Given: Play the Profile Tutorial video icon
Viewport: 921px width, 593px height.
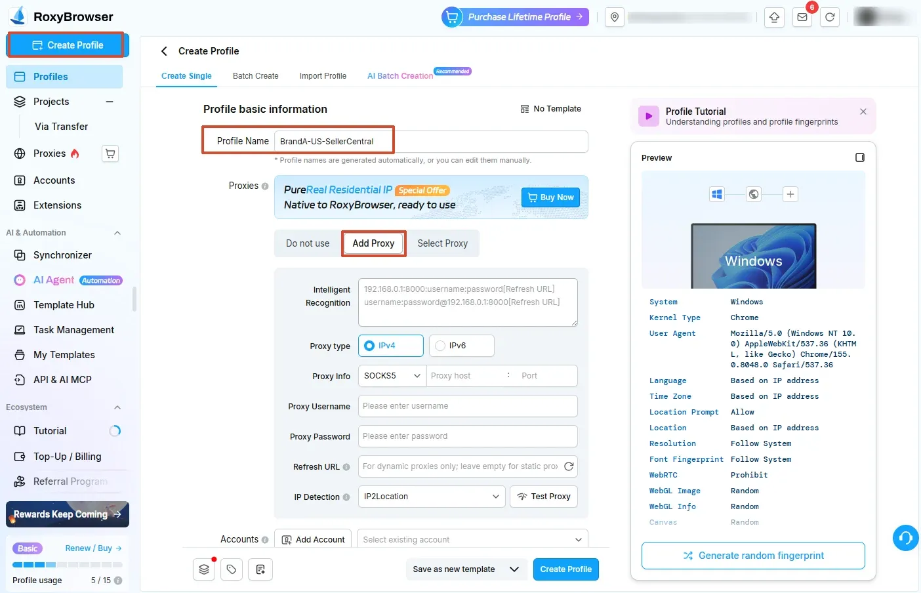Looking at the screenshot, I should pyautogui.click(x=649, y=116).
